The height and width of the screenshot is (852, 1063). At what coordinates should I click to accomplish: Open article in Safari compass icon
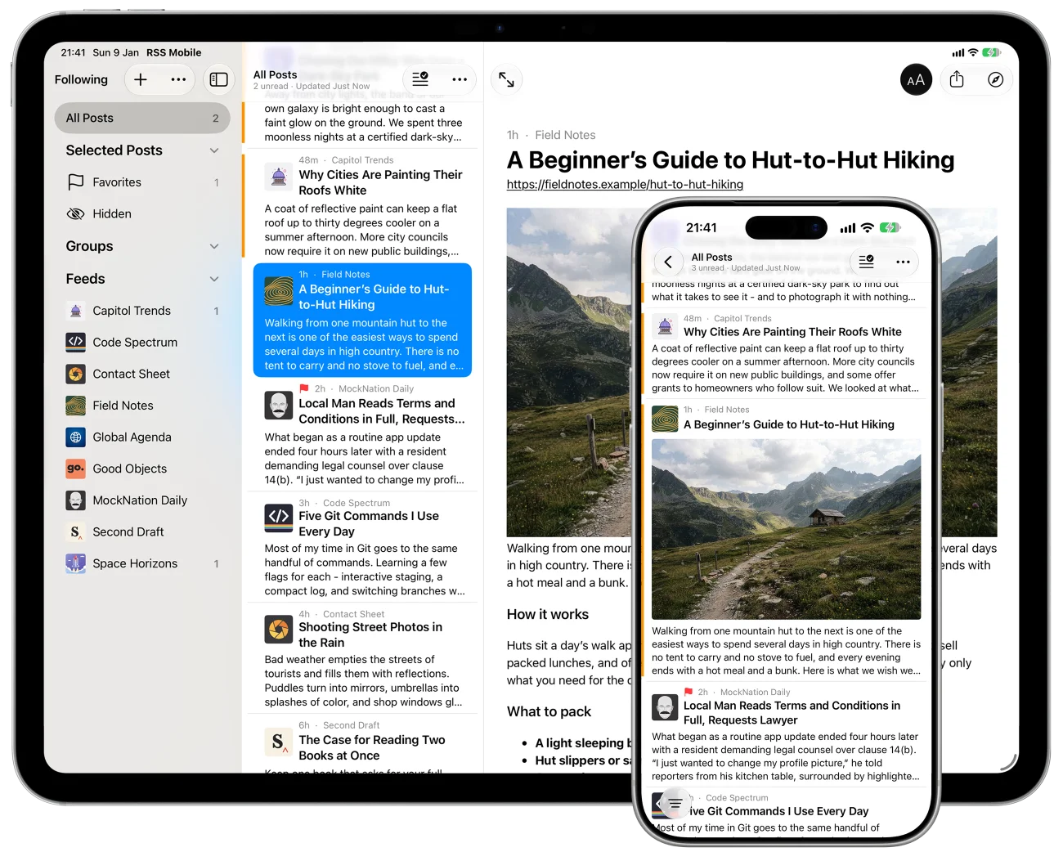click(995, 79)
